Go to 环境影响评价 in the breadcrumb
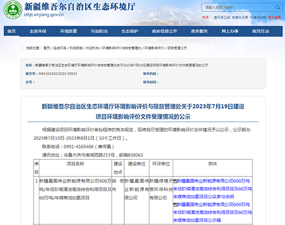The height and width of the screenshot is (225, 285). (154, 48)
